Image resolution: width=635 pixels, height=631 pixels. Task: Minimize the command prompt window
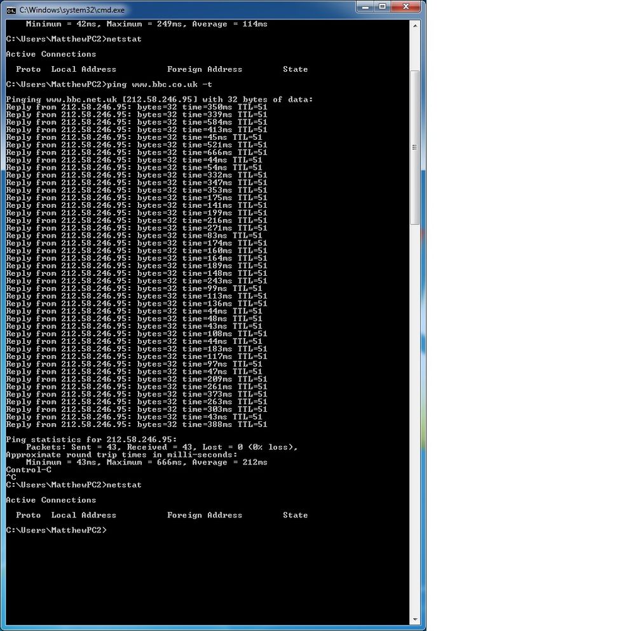point(365,7)
